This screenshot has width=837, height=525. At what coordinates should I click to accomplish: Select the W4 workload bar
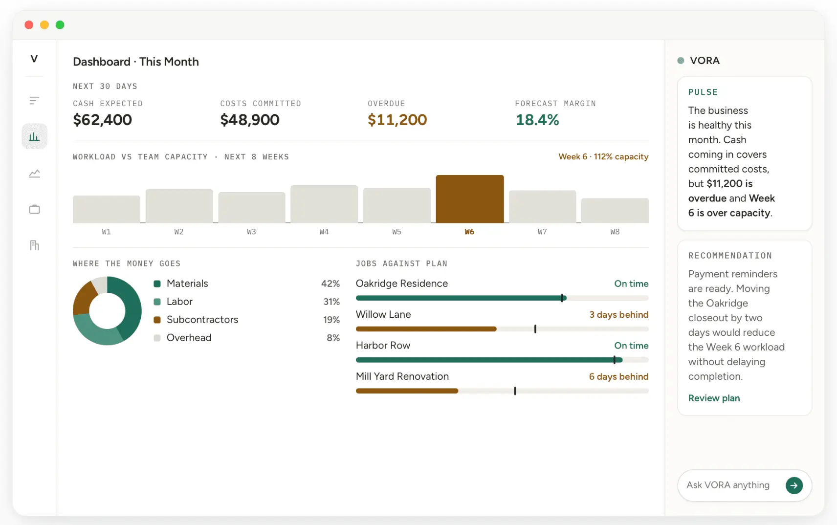point(324,204)
